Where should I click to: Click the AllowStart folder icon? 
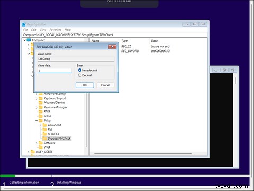pyautogui.click(x=44, y=125)
